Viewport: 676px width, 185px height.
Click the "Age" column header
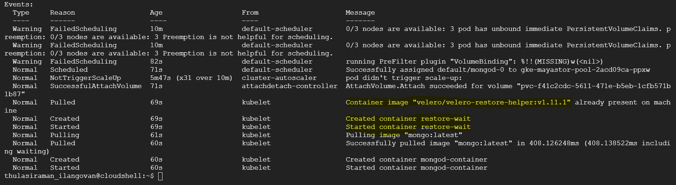[x=156, y=13]
